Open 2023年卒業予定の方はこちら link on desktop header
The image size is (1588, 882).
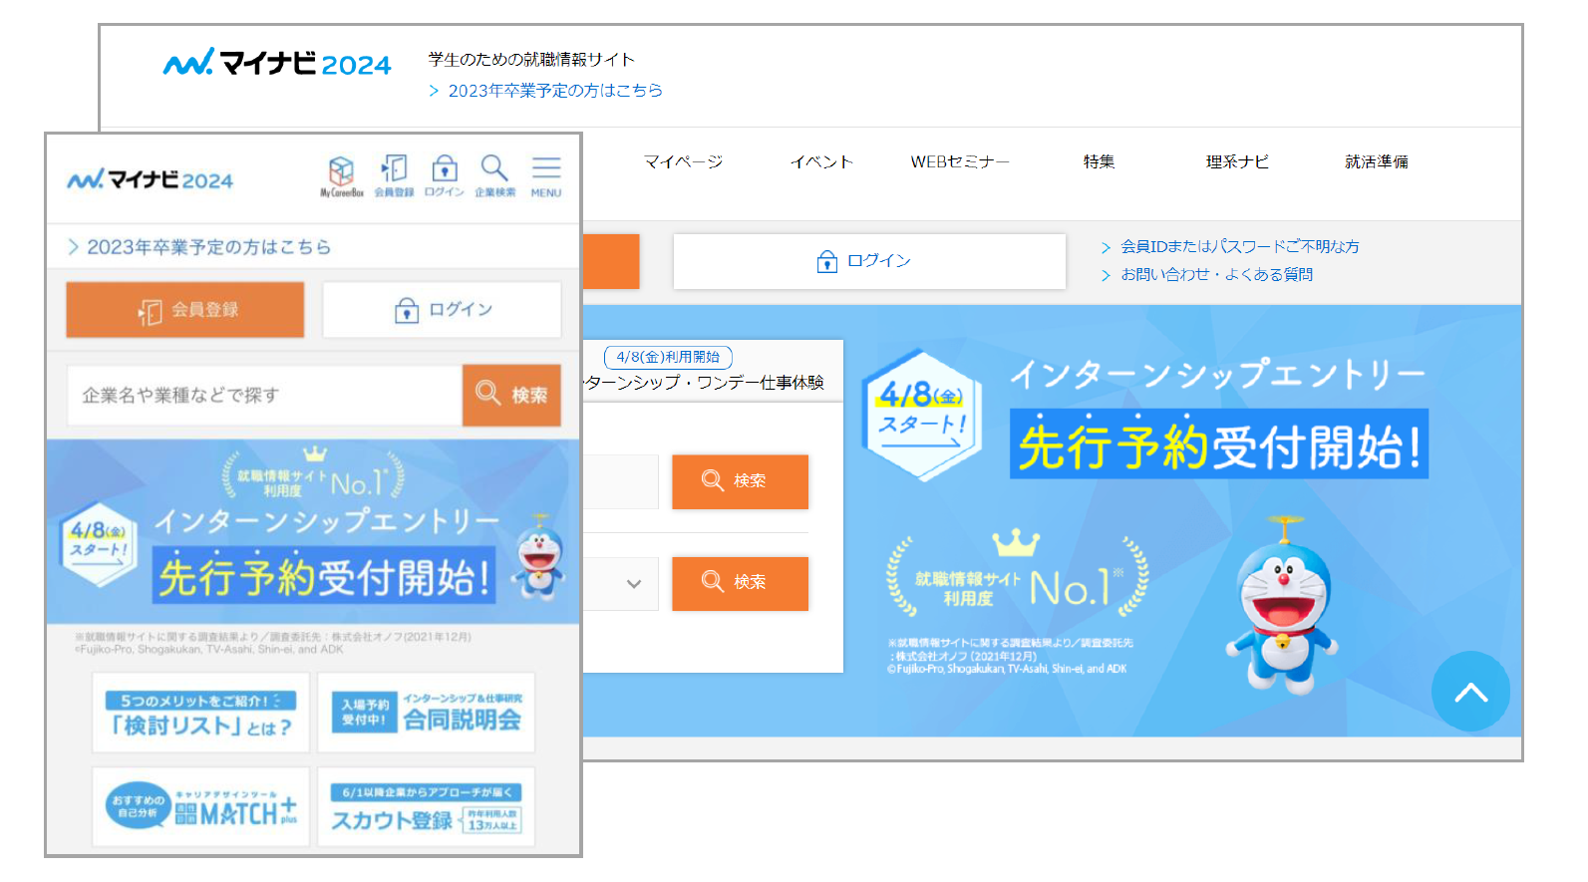(546, 91)
